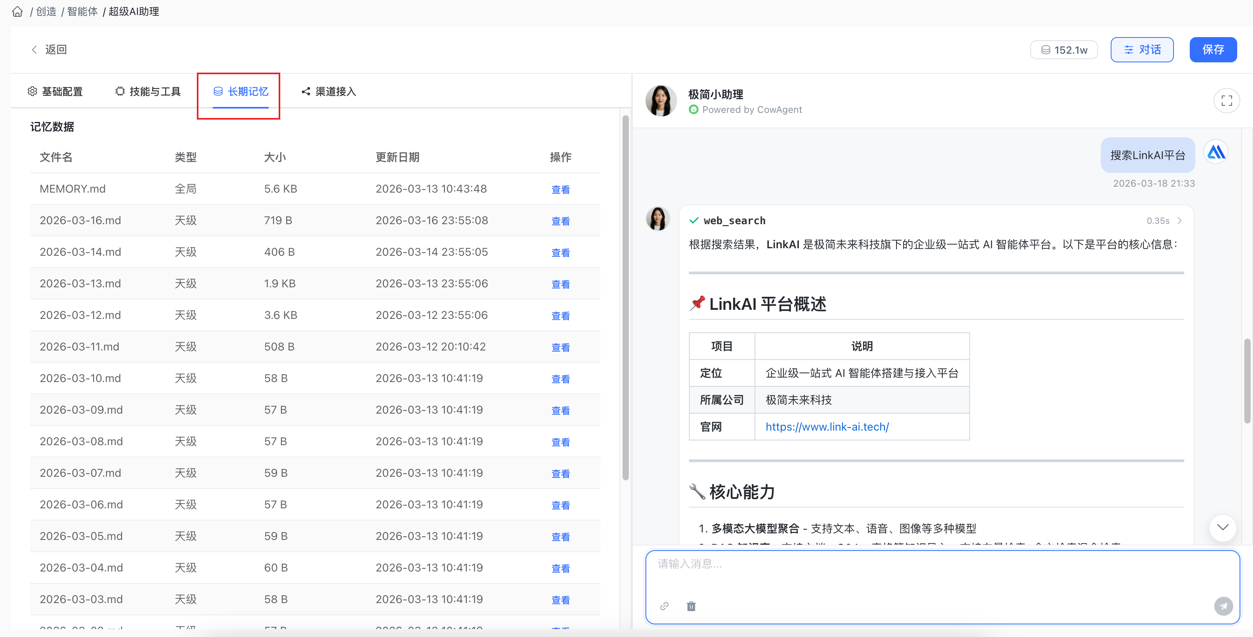Screen dimensions: 1253x637
Task: Expand the web_search tool result details
Action: pos(1179,221)
